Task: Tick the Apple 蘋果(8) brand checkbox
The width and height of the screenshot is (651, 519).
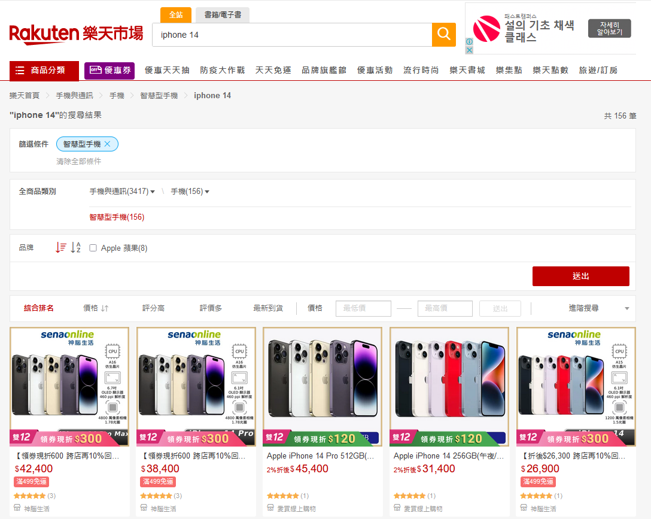Action: (93, 248)
